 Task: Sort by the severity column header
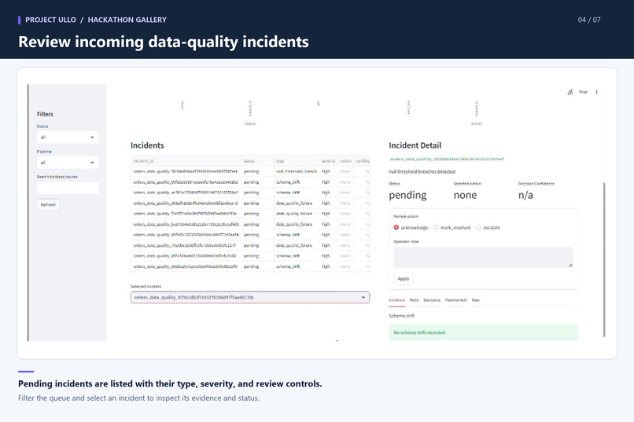coord(328,161)
